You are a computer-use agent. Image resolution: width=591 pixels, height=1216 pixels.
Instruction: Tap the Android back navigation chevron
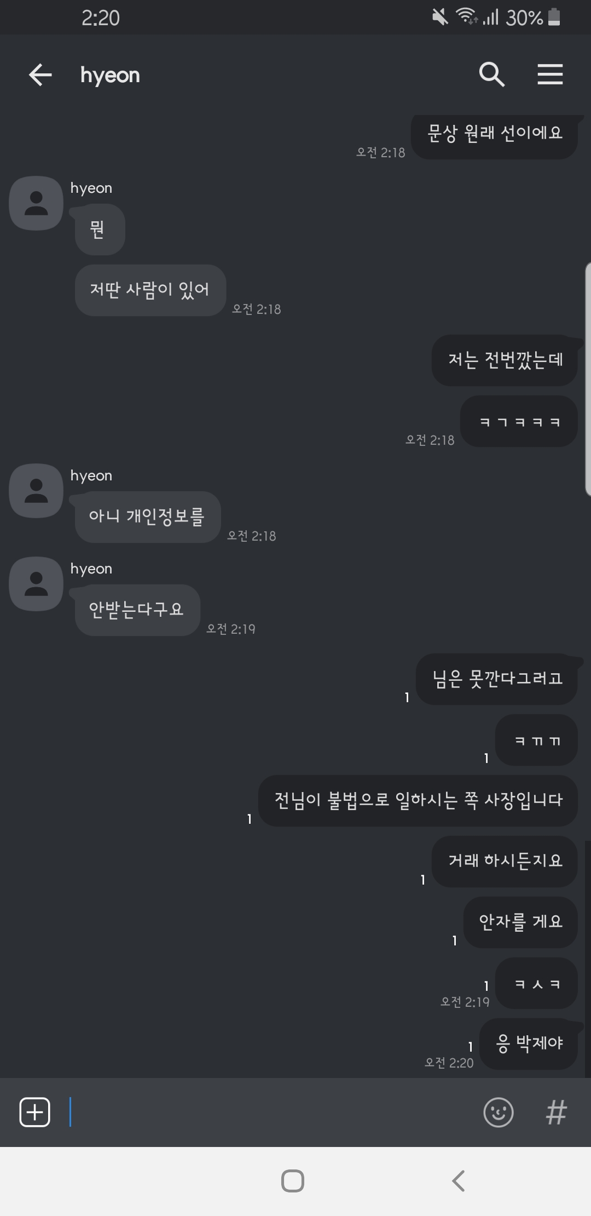click(459, 1181)
